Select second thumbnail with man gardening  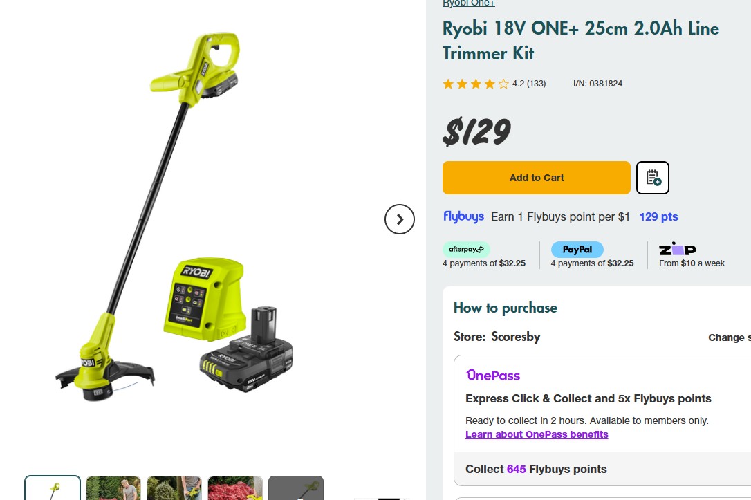(x=113, y=488)
